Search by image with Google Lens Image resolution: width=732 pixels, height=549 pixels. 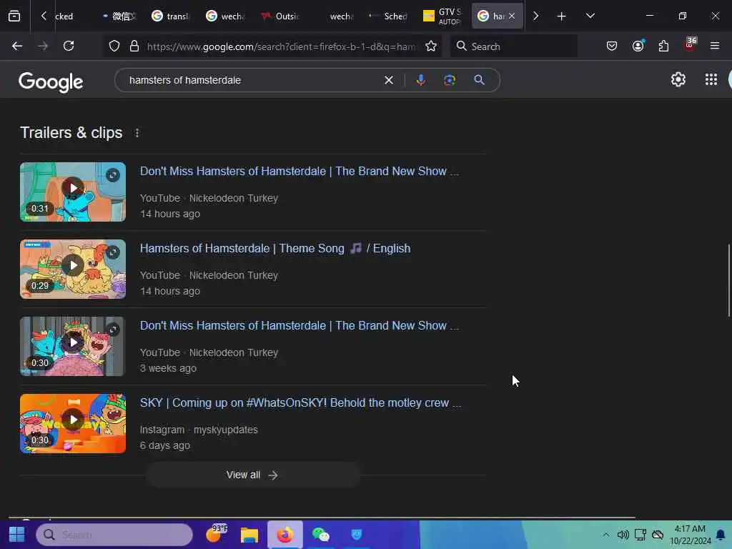point(450,80)
